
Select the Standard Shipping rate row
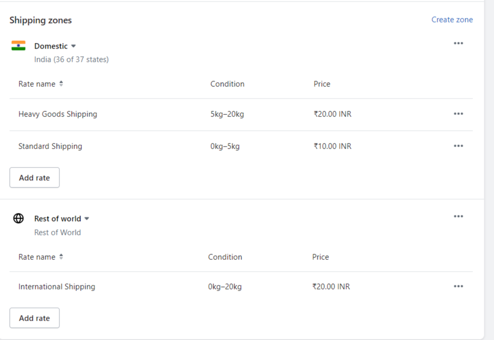tap(241, 146)
